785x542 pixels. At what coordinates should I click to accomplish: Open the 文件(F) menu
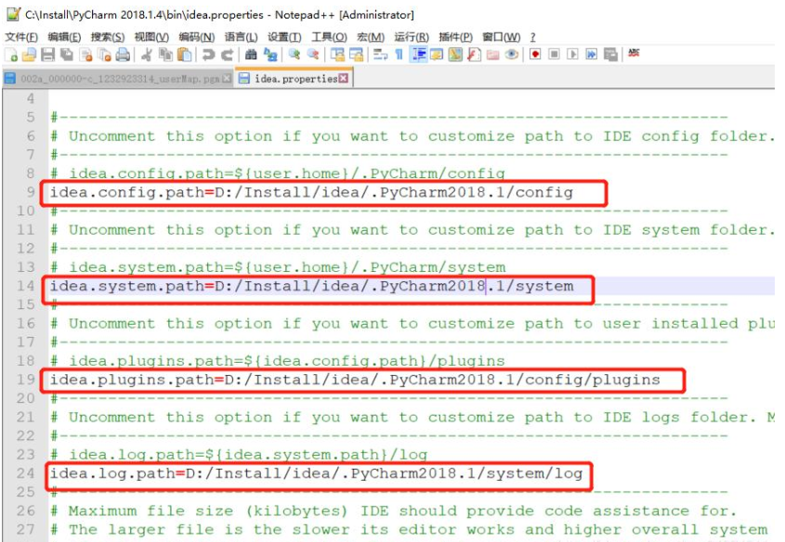click(21, 37)
